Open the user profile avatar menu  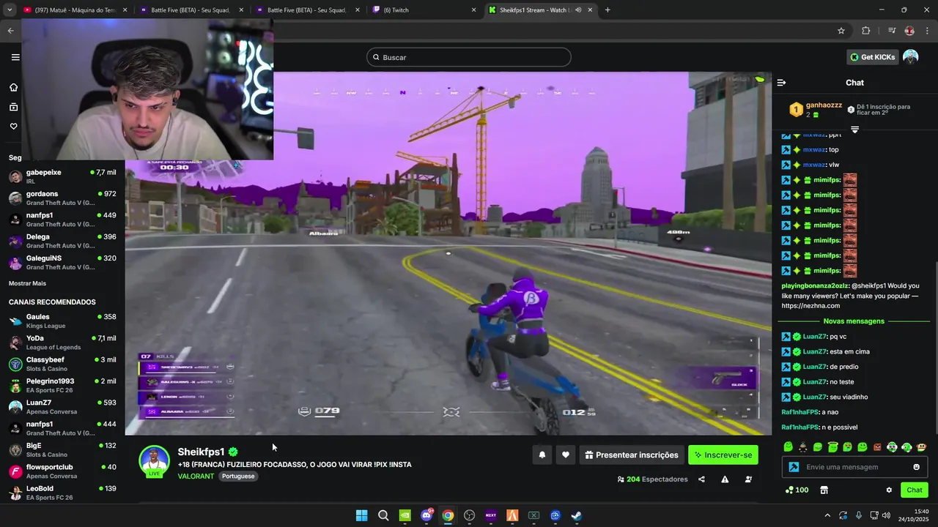click(910, 57)
